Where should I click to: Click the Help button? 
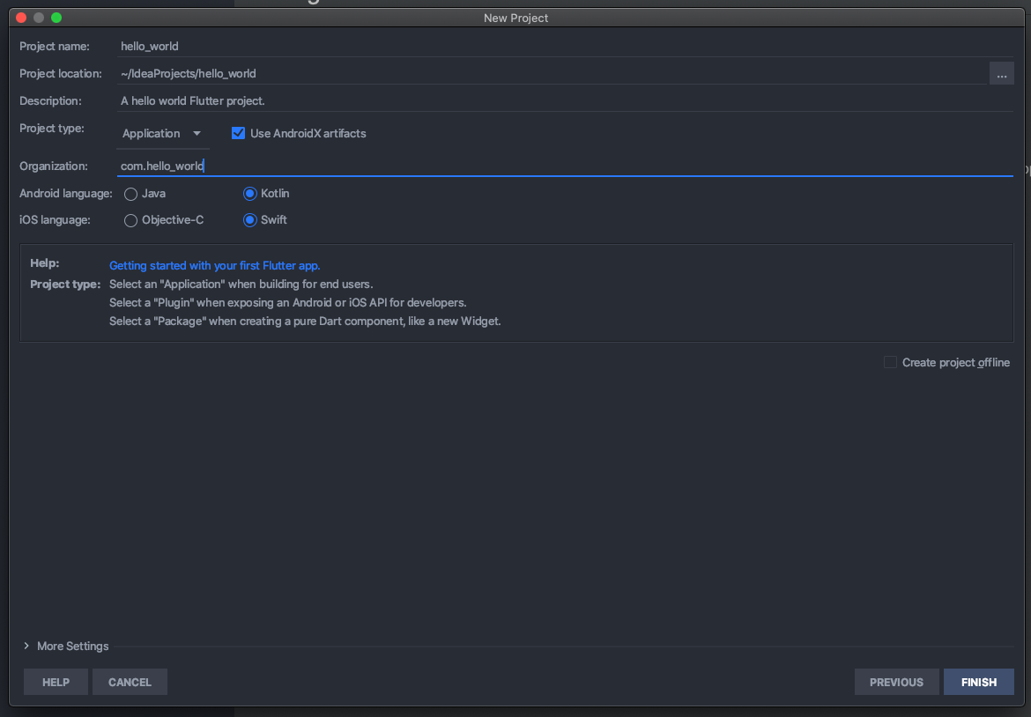[x=56, y=682]
